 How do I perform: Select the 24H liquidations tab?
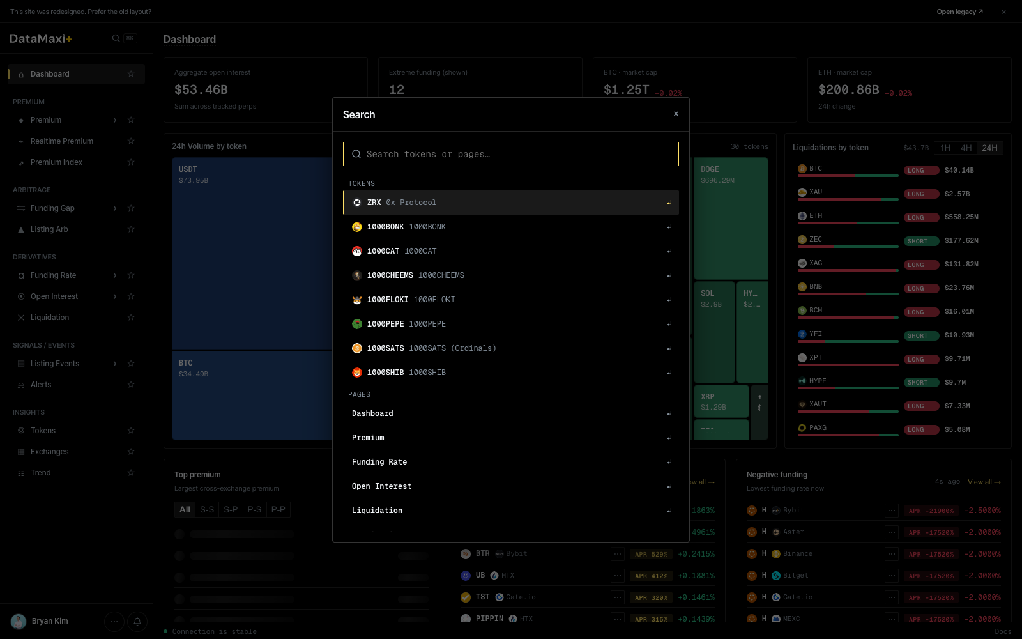click(990, 148)
